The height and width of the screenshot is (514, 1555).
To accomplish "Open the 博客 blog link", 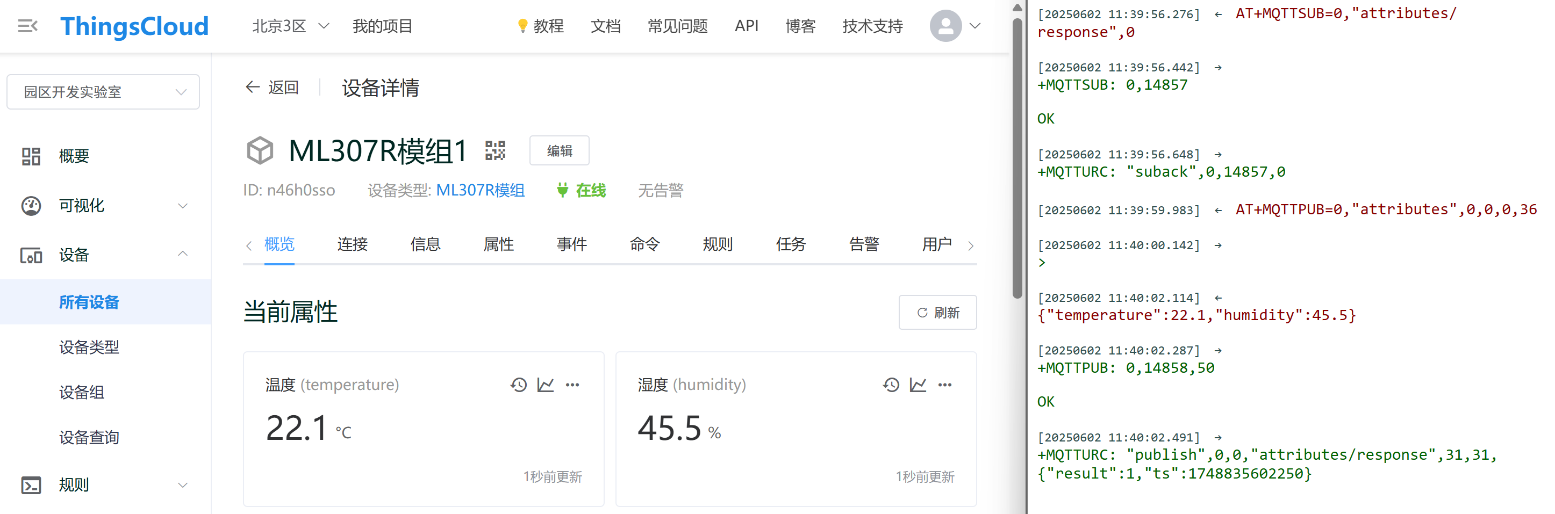I will [x=800, y=26].
